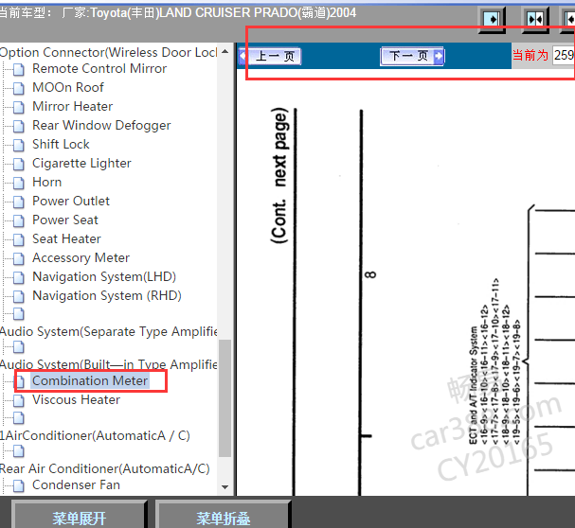Click the document icon beside Mirror Heater
The width and height of the screenshot is (575, 528).
[19, 107]
